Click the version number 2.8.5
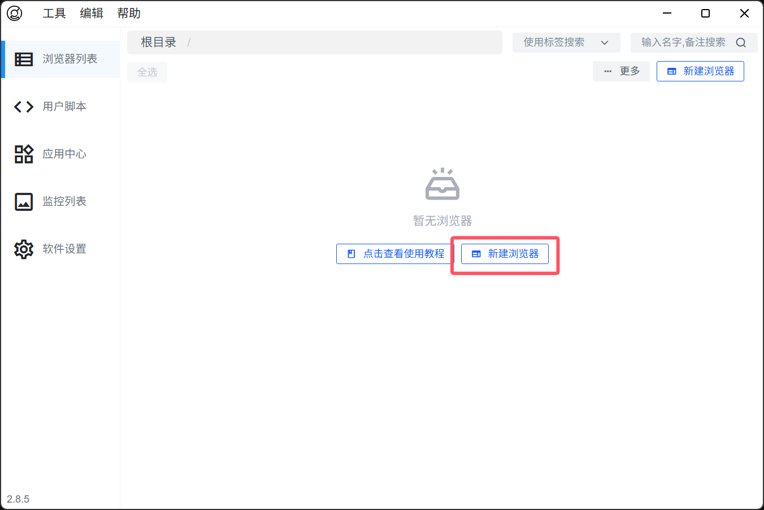Screen dimensions: 764x510 coord(18,499)
